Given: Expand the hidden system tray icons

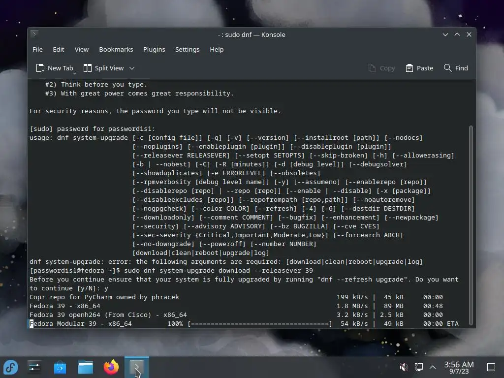Looking at the screenshot, I should 433,367.
